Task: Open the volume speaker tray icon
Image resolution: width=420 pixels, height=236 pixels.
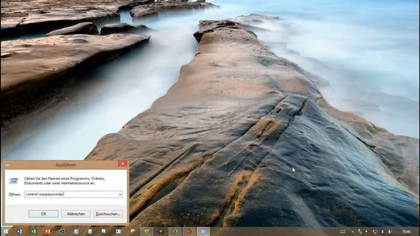Action: click(x=390, y=232)
